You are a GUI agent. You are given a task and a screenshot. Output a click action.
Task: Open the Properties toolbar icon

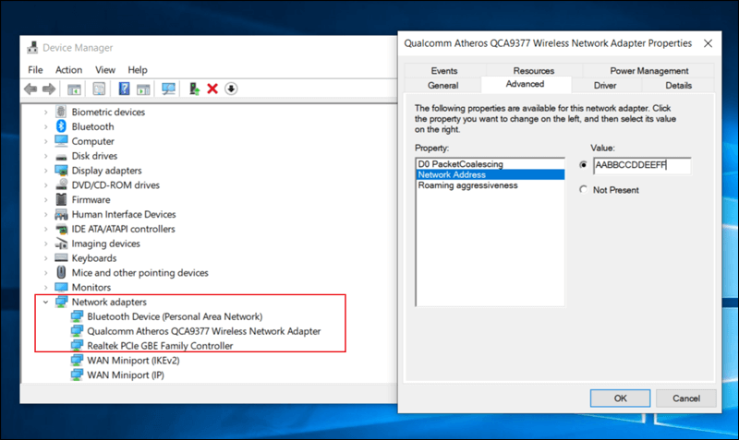99,89
